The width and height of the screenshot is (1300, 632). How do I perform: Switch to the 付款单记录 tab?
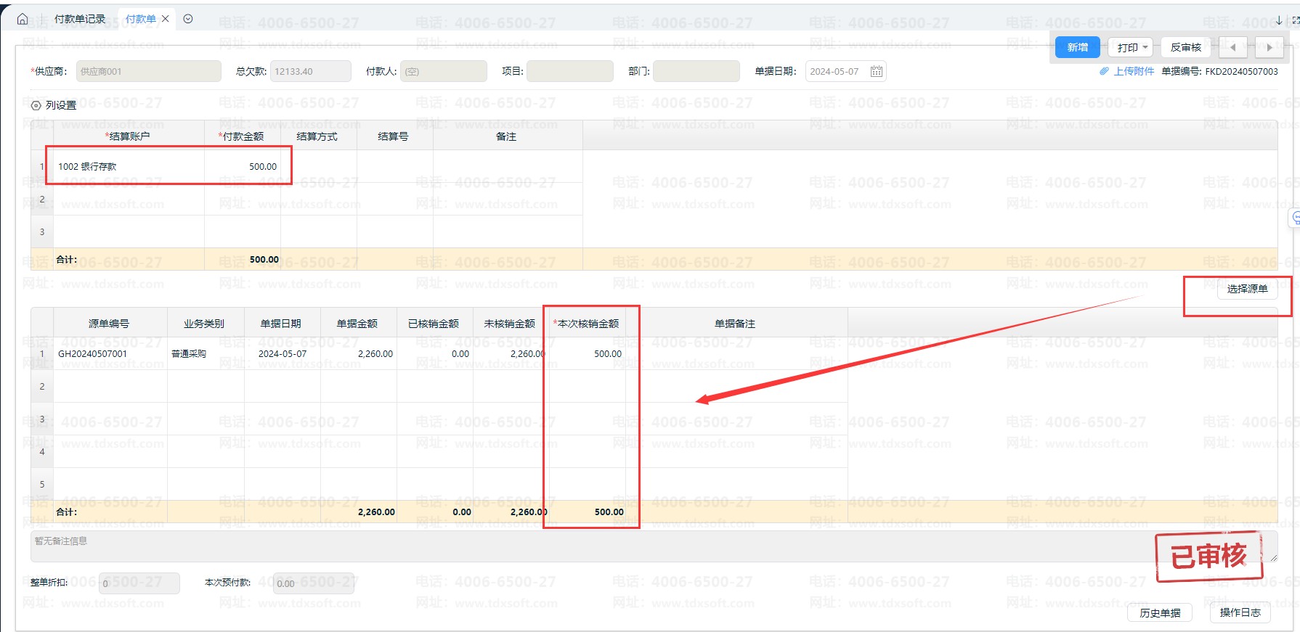point(79,19)
